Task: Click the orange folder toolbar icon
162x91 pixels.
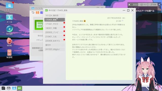Action: (x=37, y=13)
